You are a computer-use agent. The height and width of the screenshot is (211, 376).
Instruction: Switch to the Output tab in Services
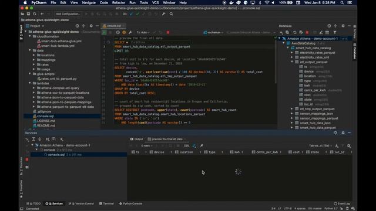(137, 139)
